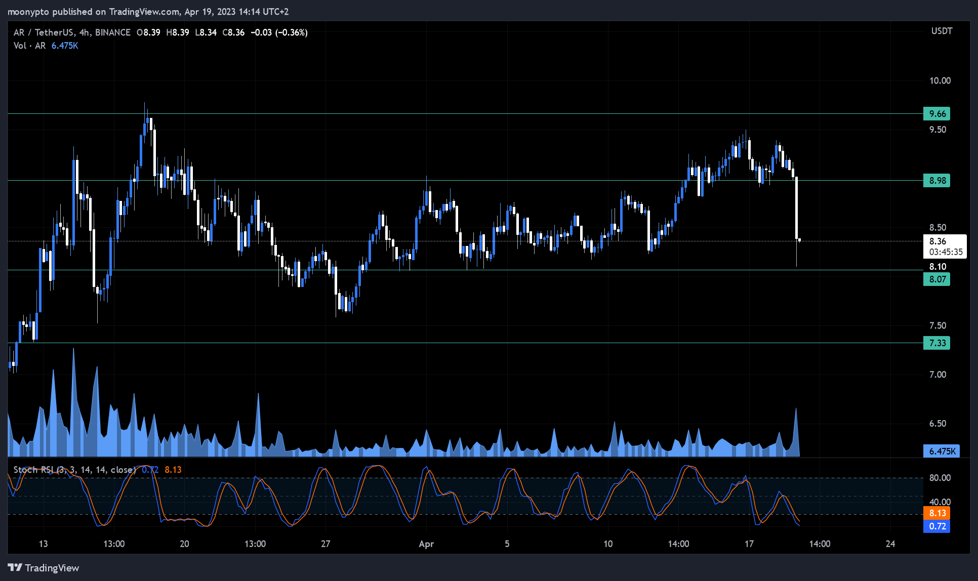This screenshot has height=581, width=978.
Task: Click the 7.00 price axis label
Action: (x=938, y=375)
